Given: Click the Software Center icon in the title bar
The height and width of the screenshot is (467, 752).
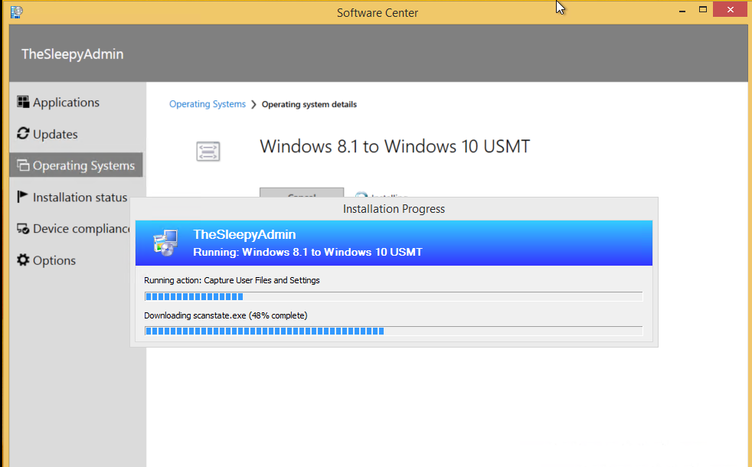Looking at the screenshot, I should click(x=15, y=12).
